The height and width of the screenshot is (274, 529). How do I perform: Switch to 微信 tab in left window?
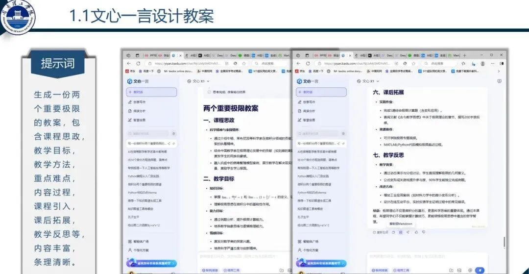click(243, 55)
